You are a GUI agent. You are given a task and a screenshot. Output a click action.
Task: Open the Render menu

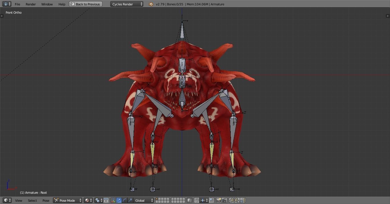click(x=31, y=4)
